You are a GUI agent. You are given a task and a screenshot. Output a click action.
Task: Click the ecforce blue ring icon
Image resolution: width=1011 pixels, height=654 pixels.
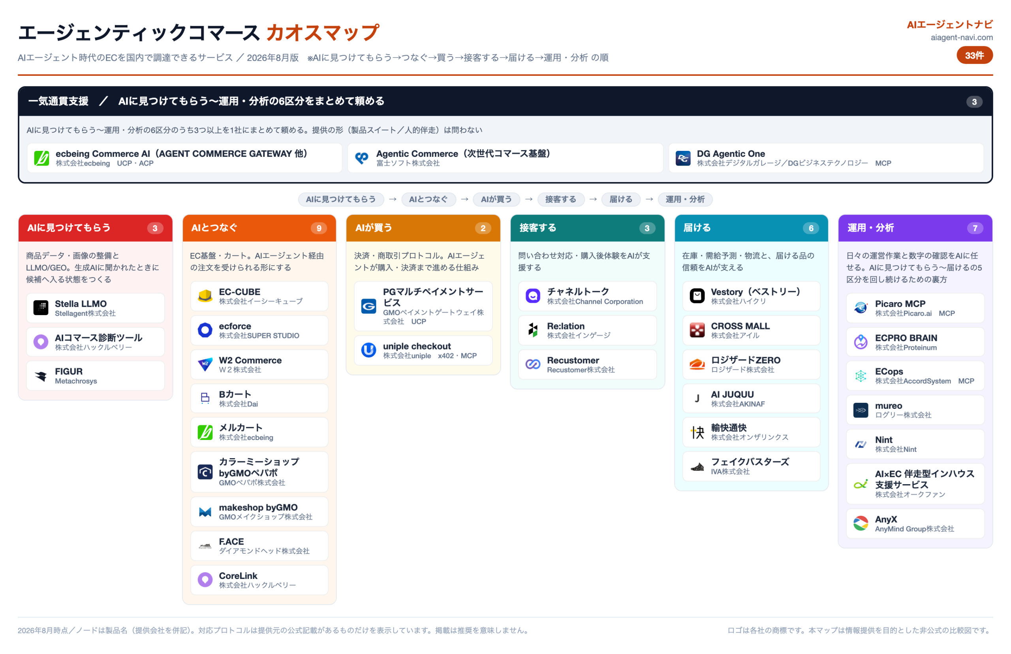click(205, 330)
